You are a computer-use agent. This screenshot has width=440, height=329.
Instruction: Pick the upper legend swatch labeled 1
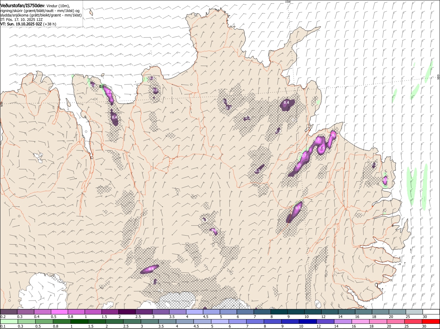tap(93, 311)
